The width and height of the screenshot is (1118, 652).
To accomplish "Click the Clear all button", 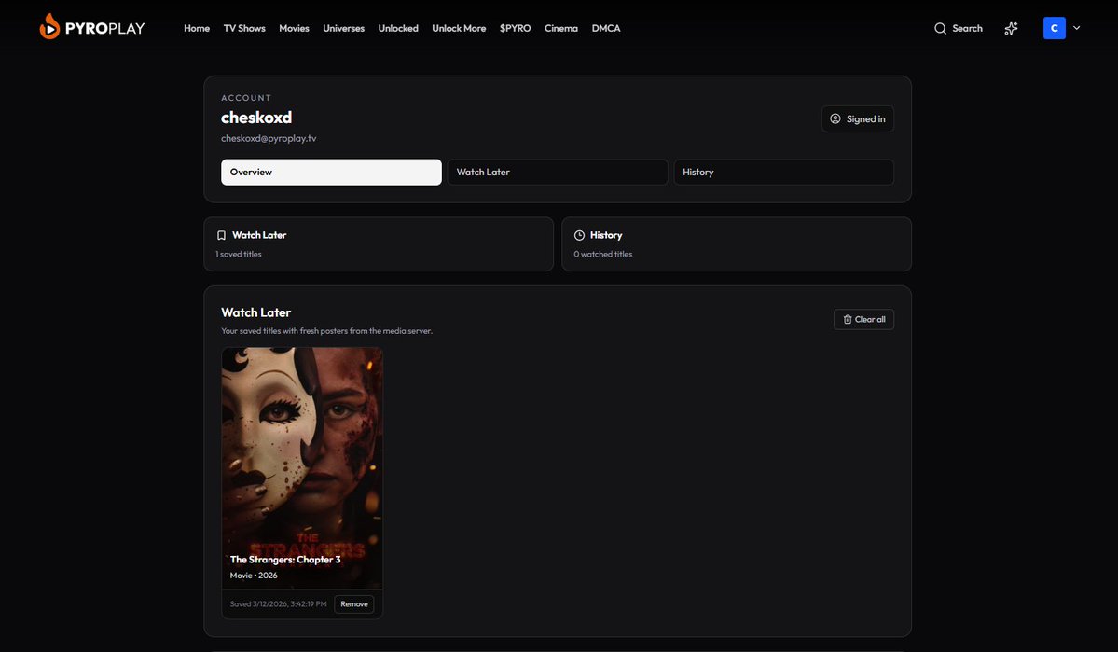I will pyautogui.click(x=863, y=318).
